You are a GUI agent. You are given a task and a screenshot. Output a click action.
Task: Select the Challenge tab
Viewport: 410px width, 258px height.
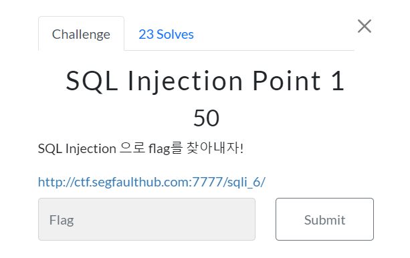(x=81, y=33)
